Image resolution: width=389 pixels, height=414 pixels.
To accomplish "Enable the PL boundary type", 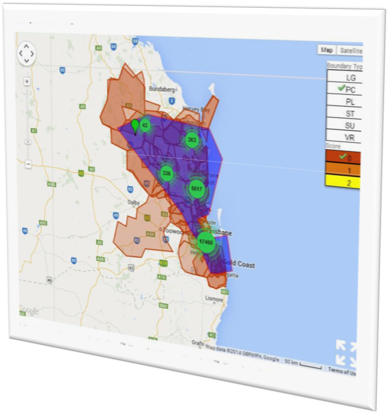I will [350, 102].
